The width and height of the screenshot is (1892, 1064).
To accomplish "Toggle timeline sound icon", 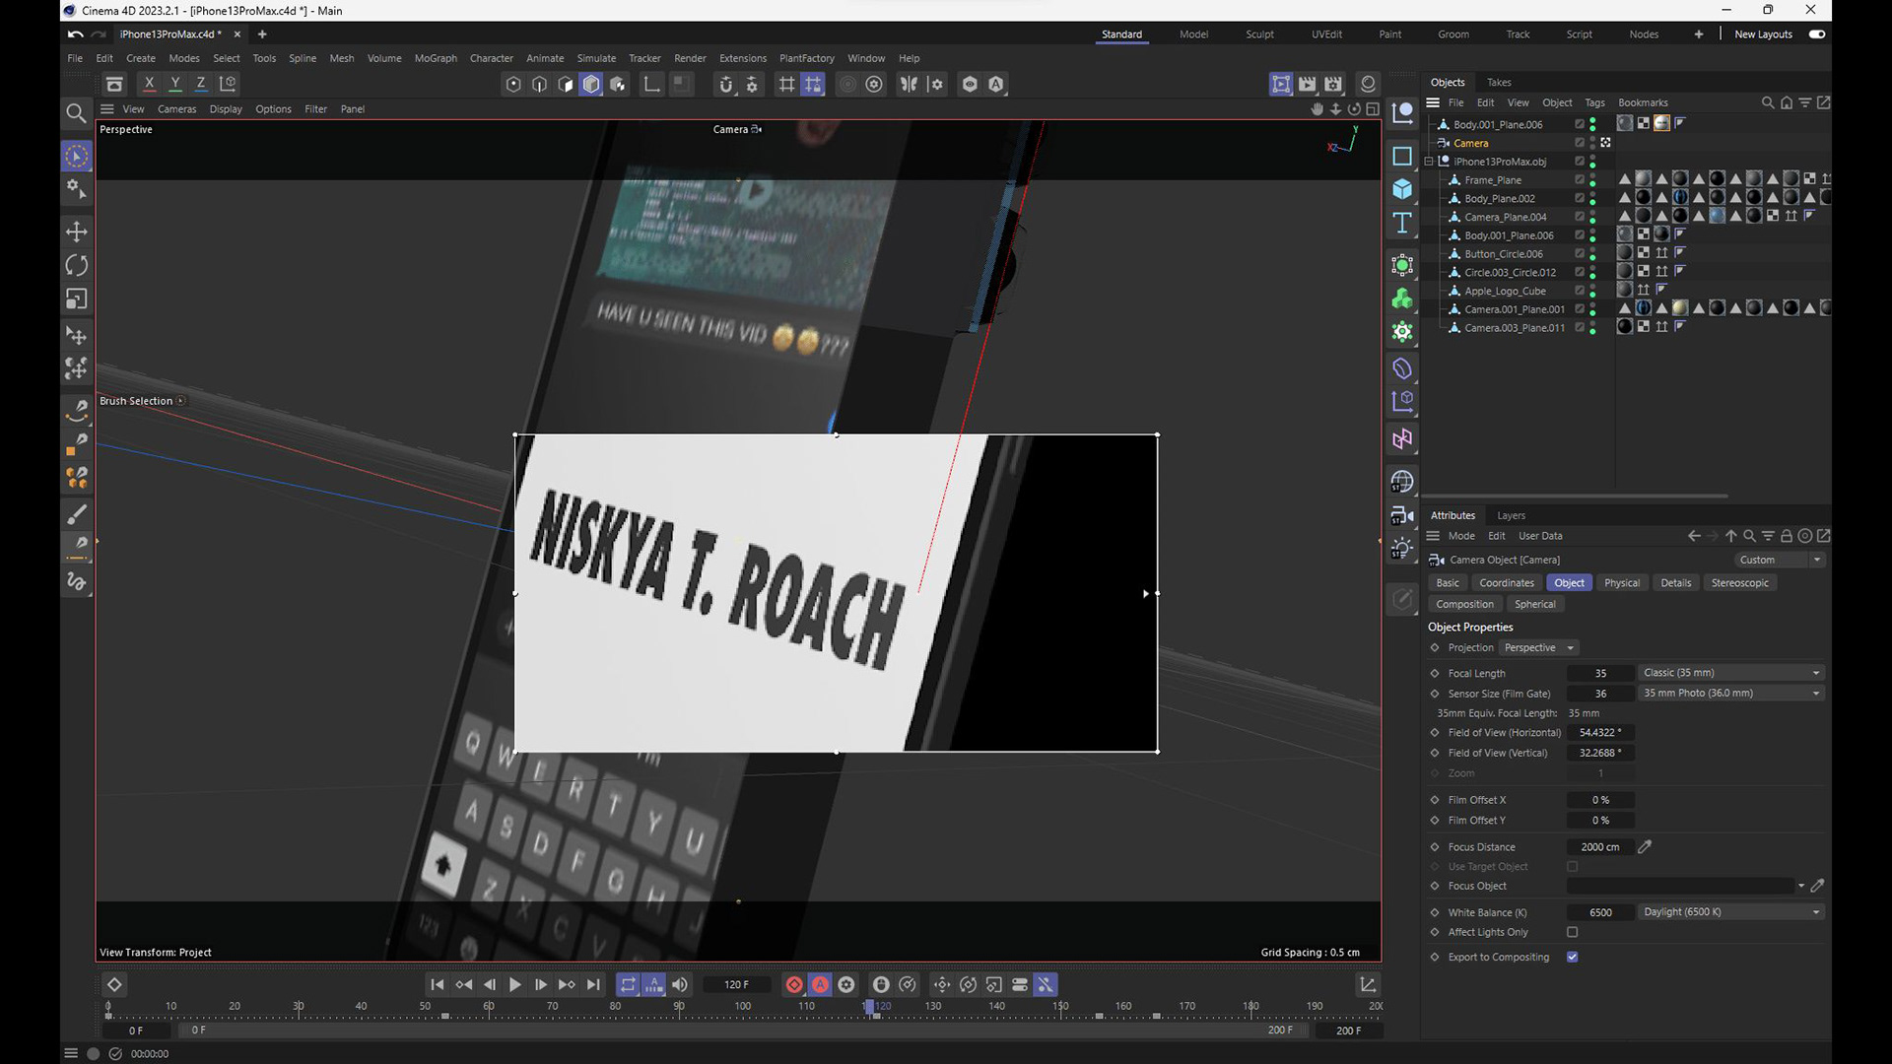I will pyautogui.click(x=680, y=984).
